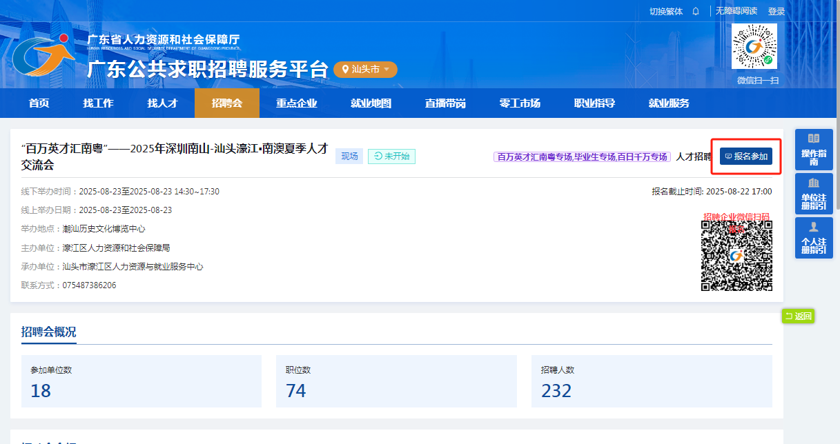Click the WeChat mini-program QR code in header
This screenshot has width=840, height=444.
point(754,46)
